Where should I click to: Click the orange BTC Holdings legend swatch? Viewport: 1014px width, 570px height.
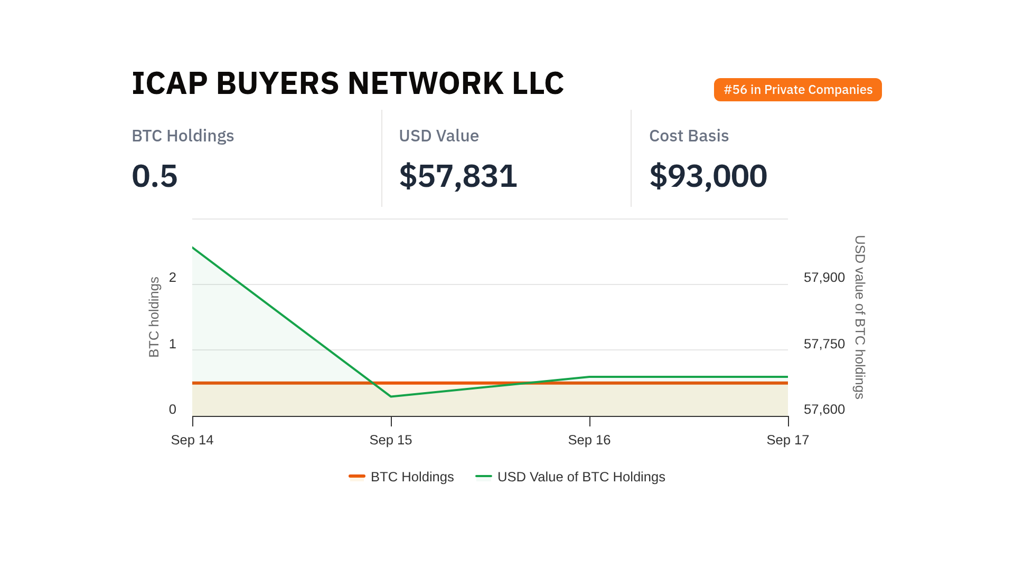[x=357, y=477]
